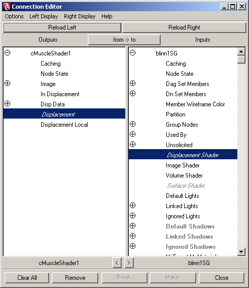Toggle the 'from -> to' direction button
This screenshot has height=288, width=249.
click(124, 40)
